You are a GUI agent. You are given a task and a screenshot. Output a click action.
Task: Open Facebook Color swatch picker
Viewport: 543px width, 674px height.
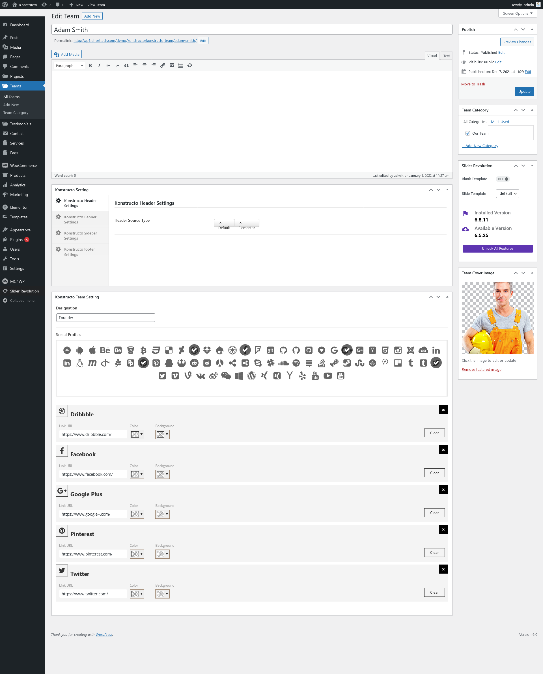[137, 474]
